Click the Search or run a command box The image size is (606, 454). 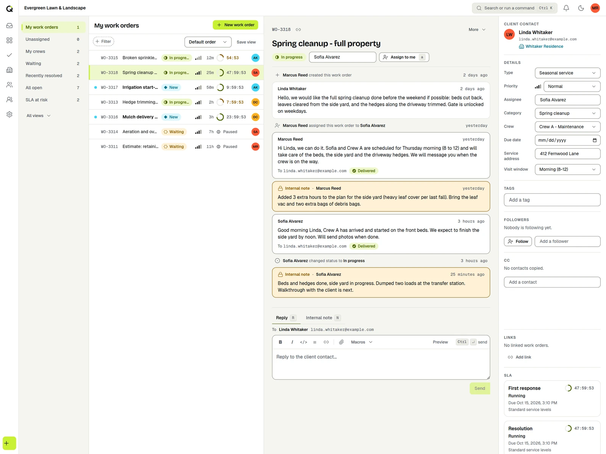point(514,8)
